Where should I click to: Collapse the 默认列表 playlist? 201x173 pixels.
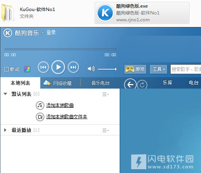tap(5, 94)
